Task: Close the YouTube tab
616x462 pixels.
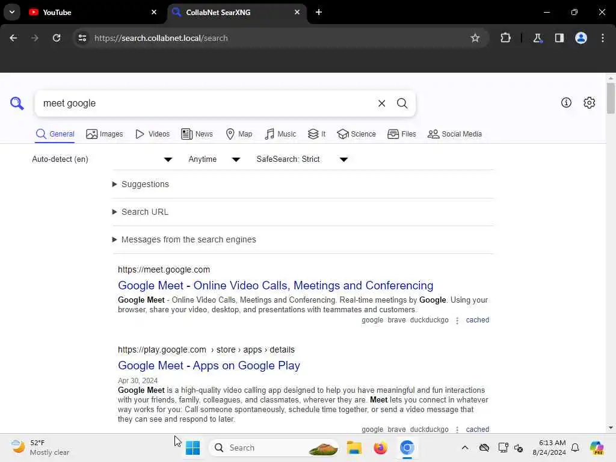Action: [154, 12]
